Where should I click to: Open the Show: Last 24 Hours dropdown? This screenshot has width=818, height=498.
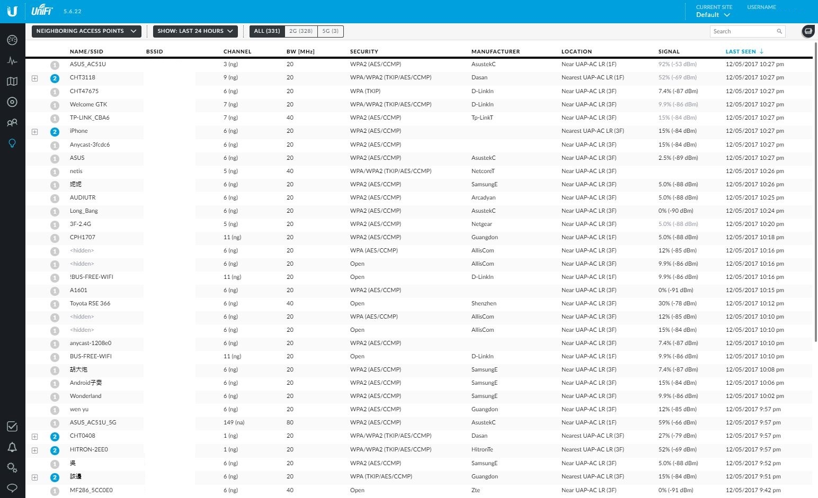point(195,31)
